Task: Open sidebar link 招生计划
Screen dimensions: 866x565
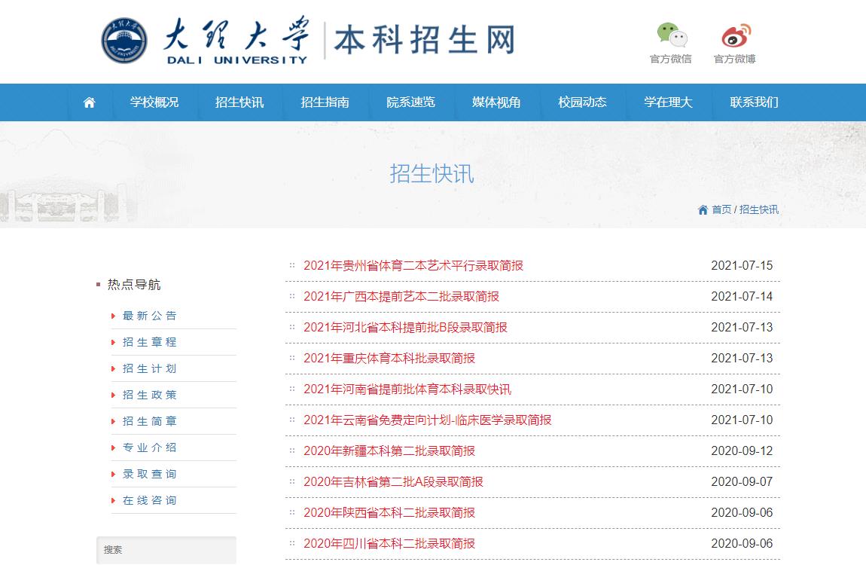Action: (x=150, y=369)
